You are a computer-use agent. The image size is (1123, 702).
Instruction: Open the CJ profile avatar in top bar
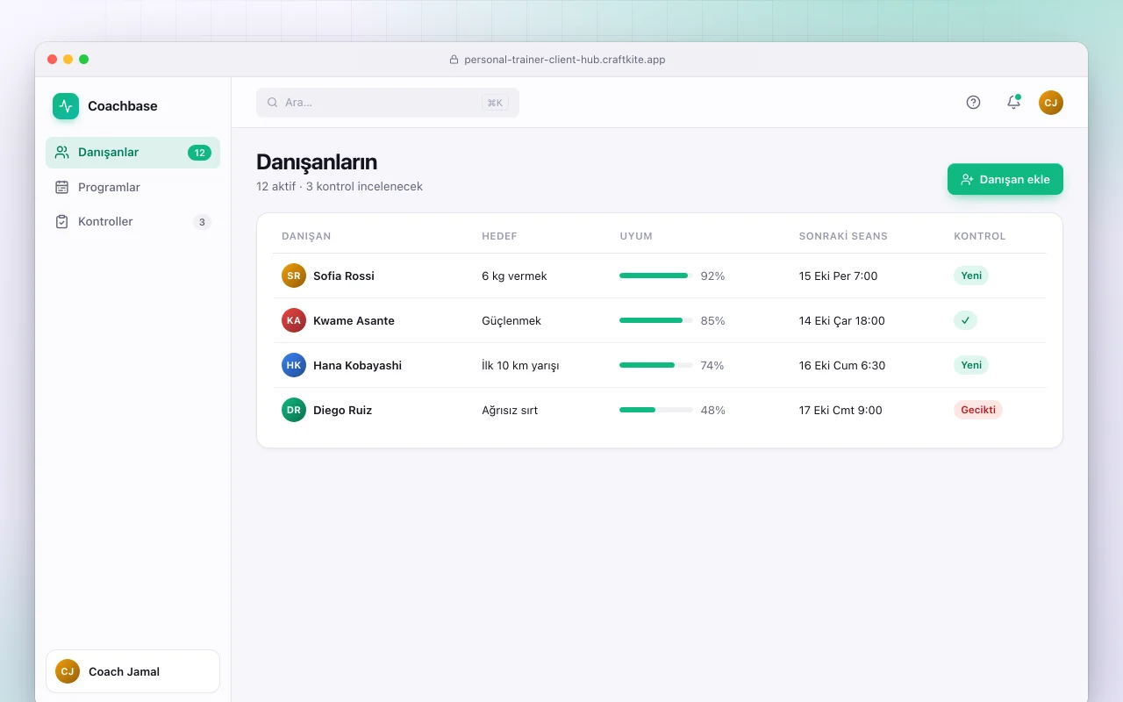pyautogui.click(x=1051, y=103)
